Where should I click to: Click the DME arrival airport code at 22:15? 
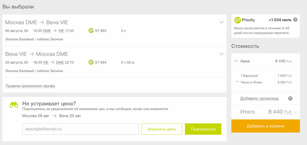pyautogui.click(x=60, y=63)
